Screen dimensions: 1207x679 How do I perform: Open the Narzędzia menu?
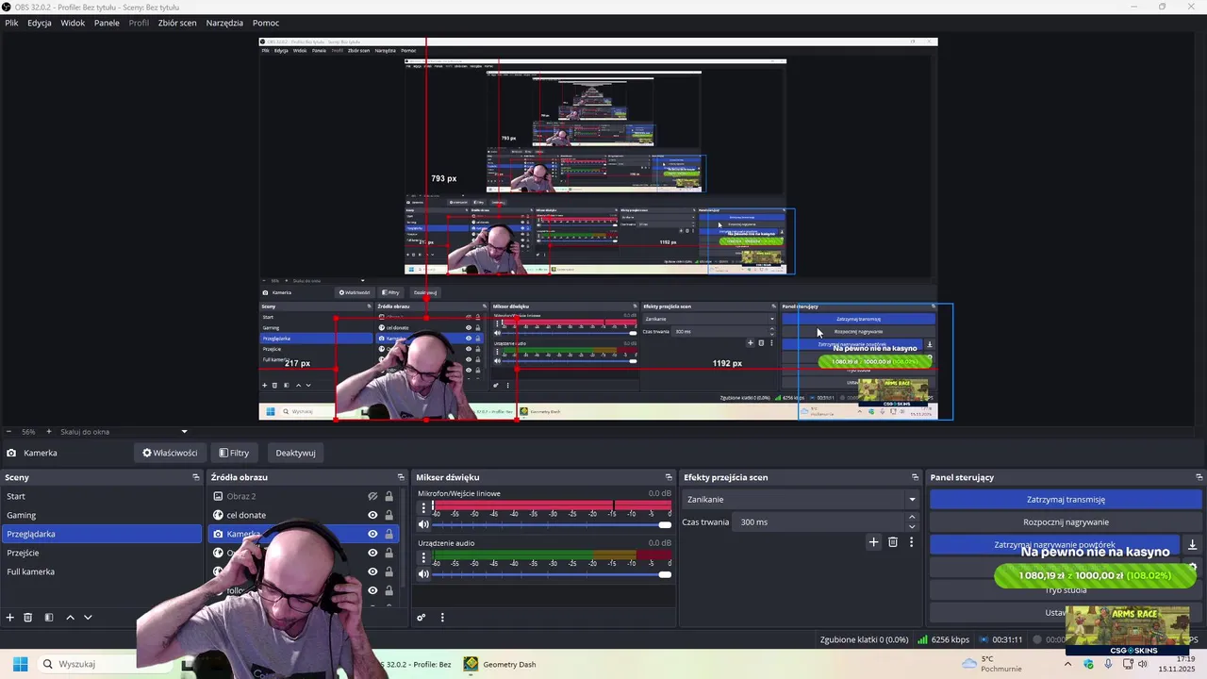[x=224, y=23]
